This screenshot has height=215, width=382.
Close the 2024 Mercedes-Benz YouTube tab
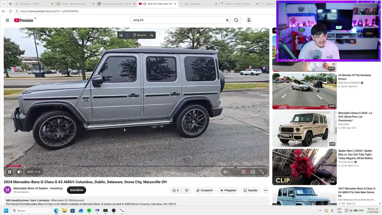click(175, 4)
